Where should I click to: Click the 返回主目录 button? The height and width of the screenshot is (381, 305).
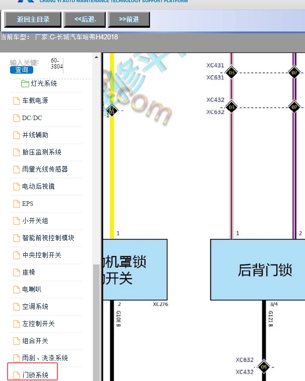tap(33, 20)
